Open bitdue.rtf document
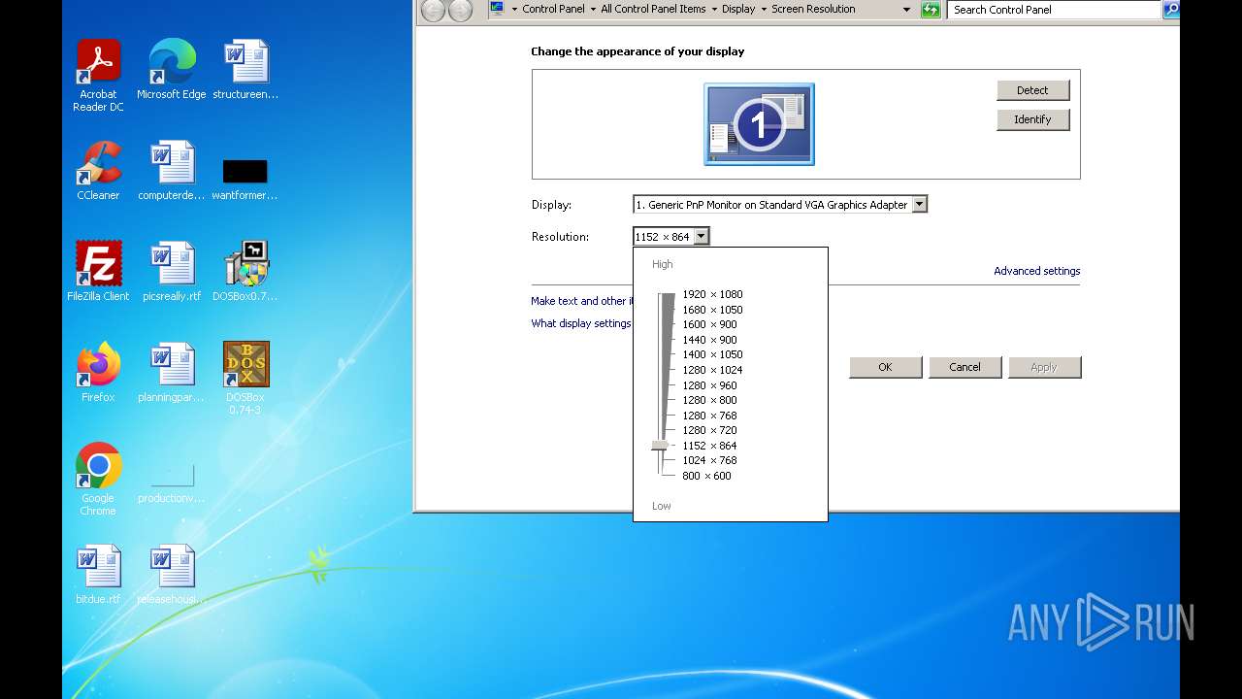 [x=98, y=574]
